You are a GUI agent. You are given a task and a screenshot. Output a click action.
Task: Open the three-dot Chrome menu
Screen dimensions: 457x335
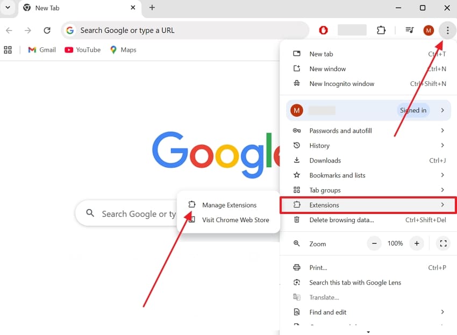[447, 30]
